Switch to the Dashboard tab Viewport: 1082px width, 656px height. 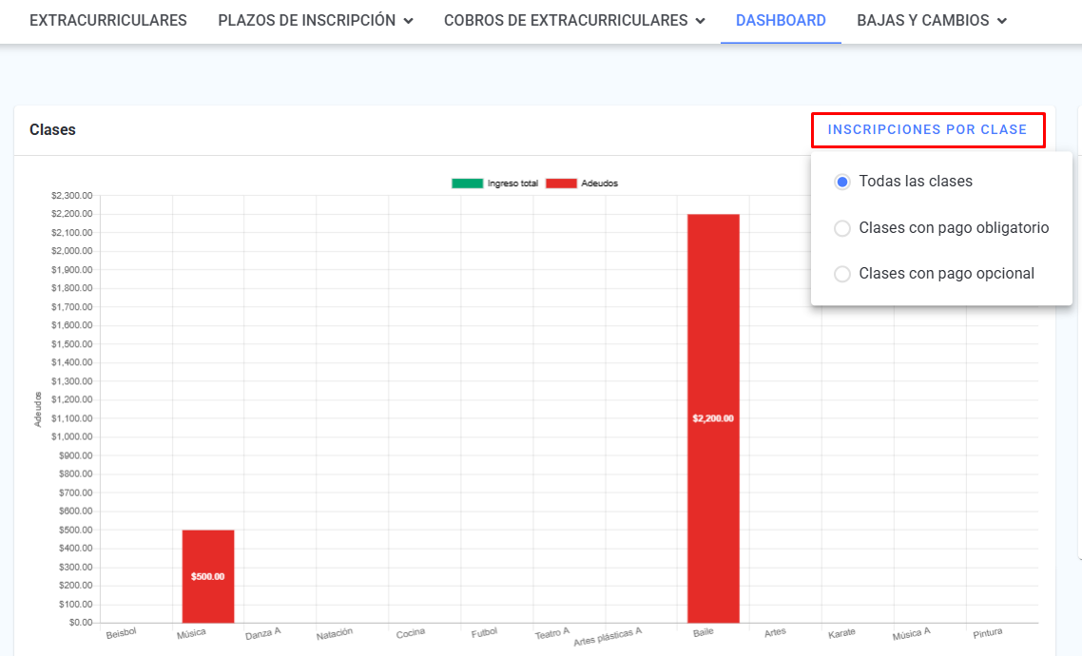click(x=781, y=20)
